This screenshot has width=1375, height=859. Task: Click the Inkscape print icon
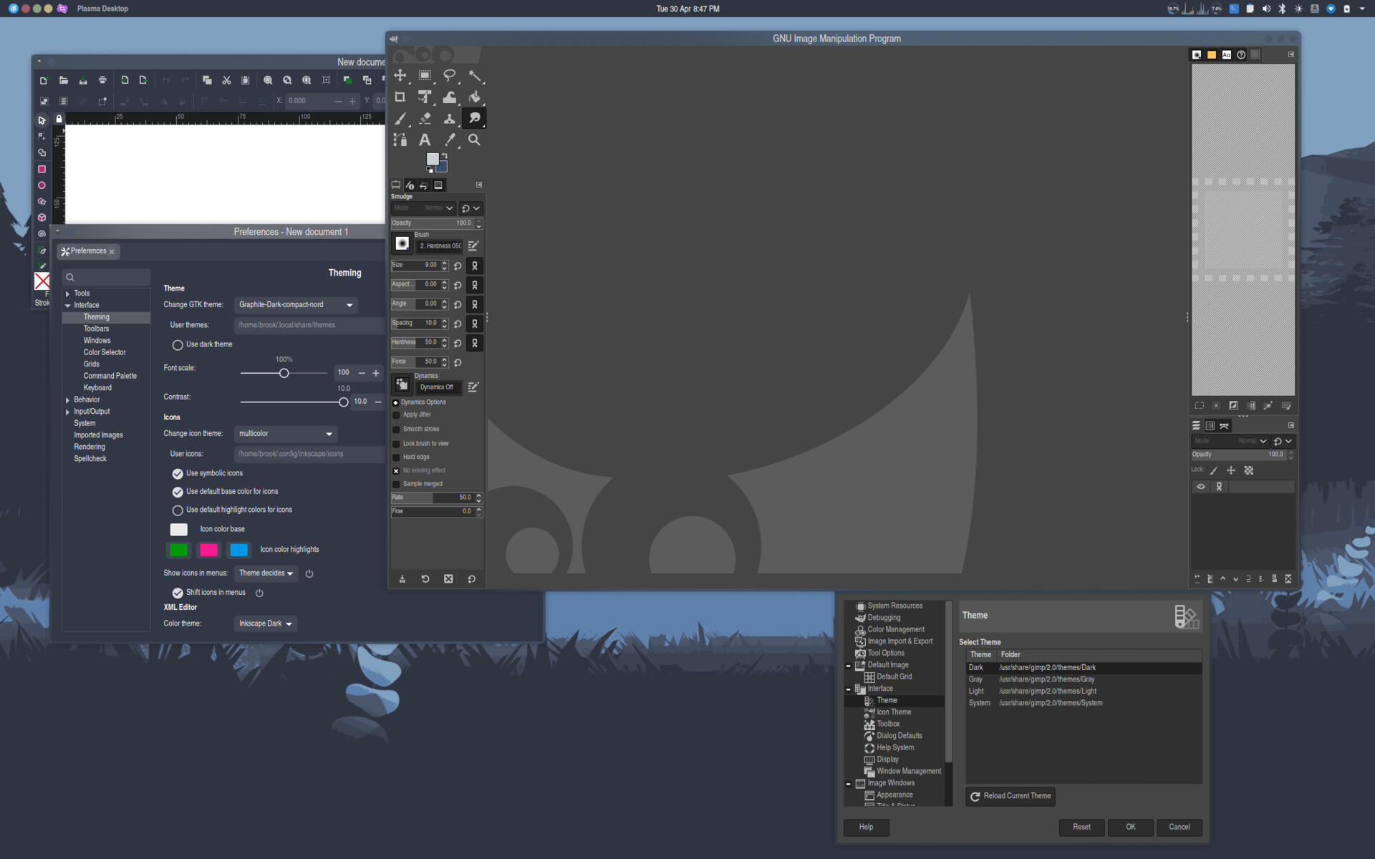(102, 81)
